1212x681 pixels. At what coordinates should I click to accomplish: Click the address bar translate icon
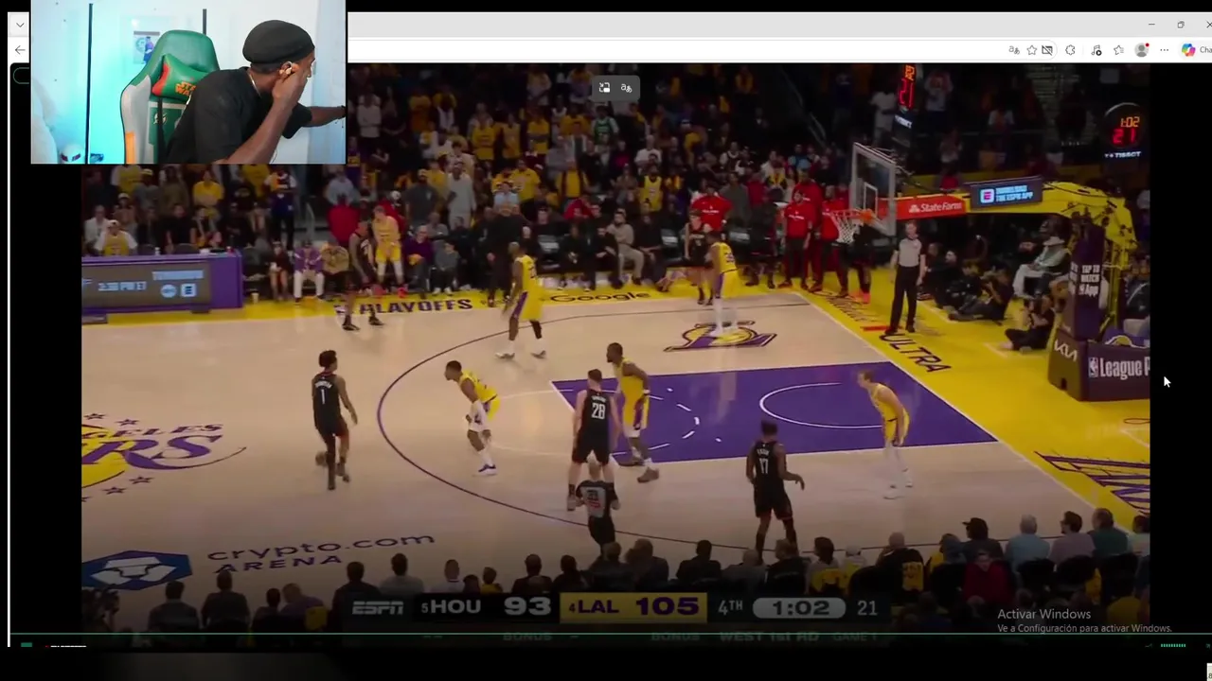click(1014, 50)
